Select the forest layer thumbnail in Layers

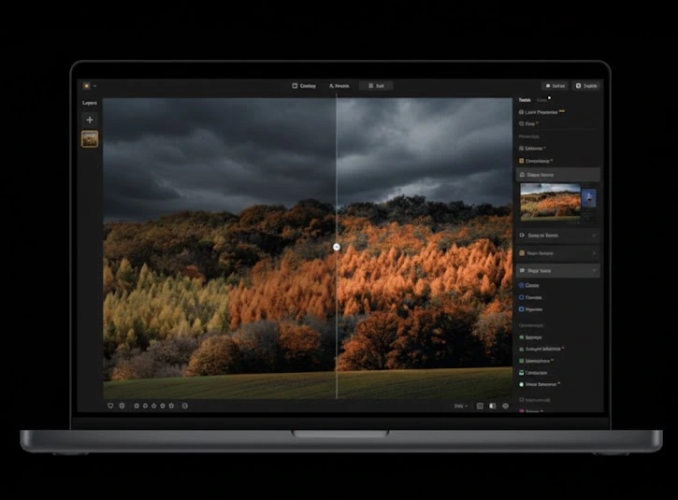coord(90,139)
